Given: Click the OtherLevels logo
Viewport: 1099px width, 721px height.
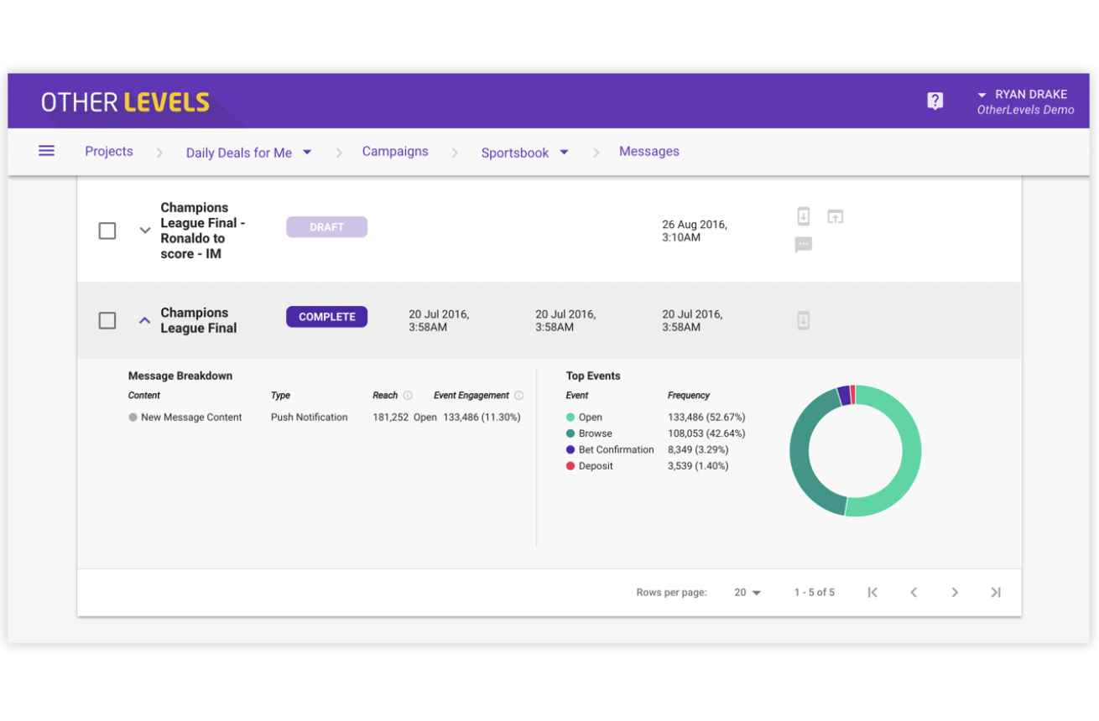Looking at the screenshot, I should click(x=125, y=102).
